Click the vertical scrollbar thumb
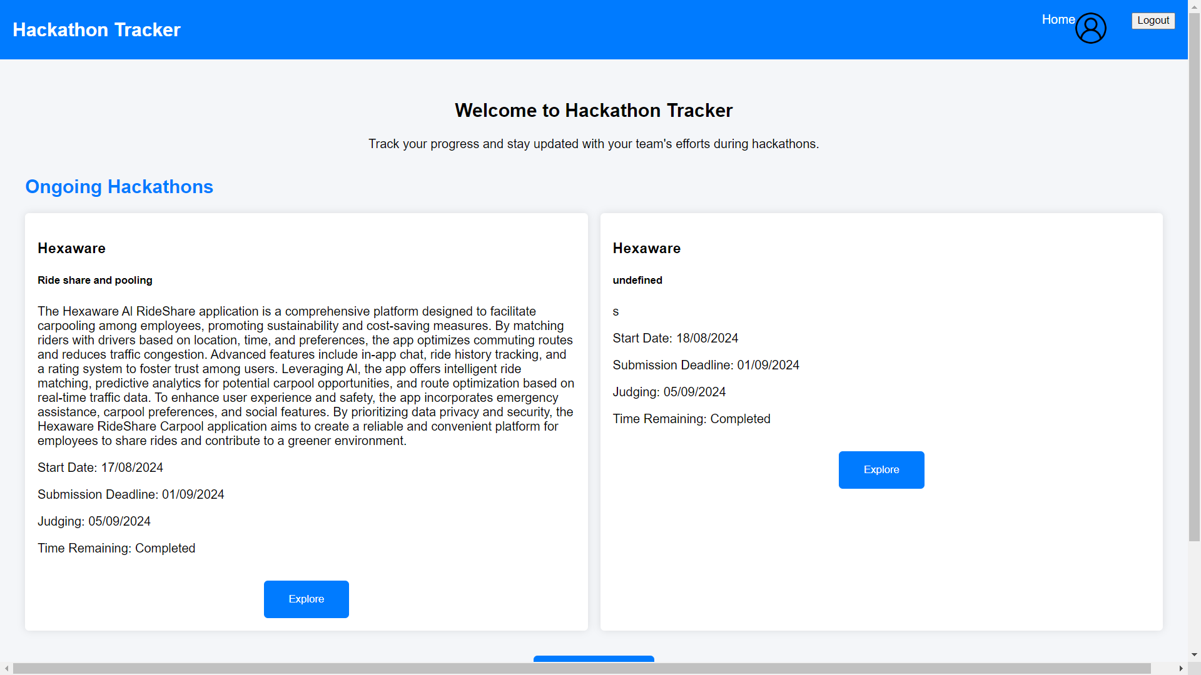The width and height of the screenshot is (1201, 675). (1194, 277)
